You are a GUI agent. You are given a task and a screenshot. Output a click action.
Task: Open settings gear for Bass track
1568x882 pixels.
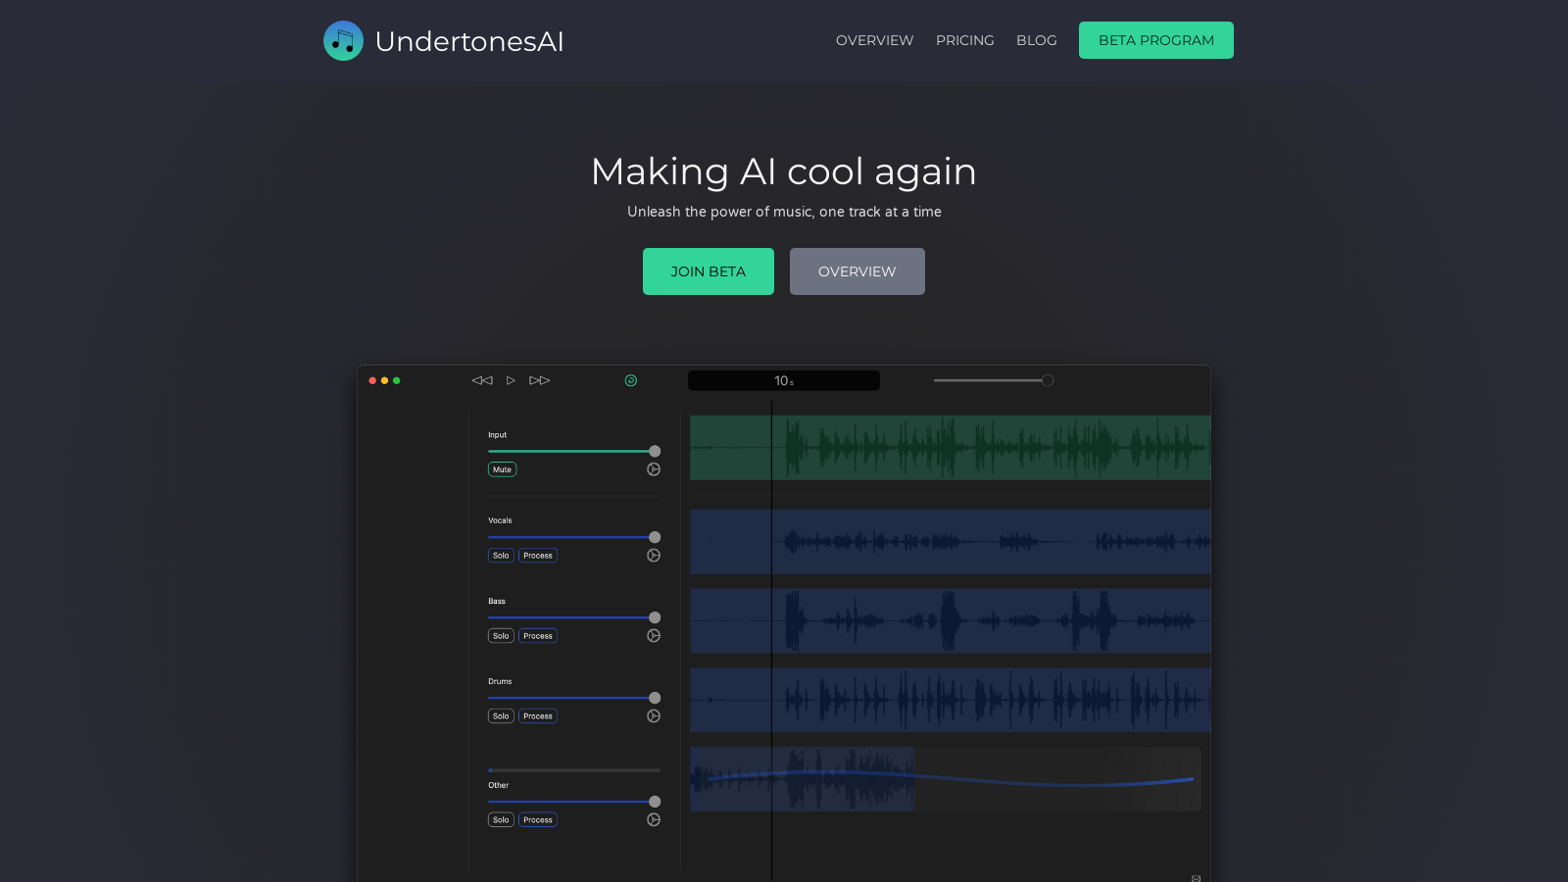[x=654, y=636]
